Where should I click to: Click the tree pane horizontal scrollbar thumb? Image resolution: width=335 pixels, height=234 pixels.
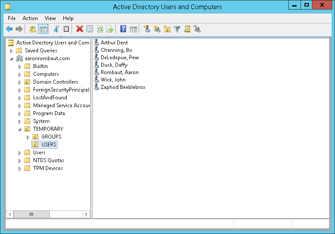pyautogui.click(x=31, y=214)
